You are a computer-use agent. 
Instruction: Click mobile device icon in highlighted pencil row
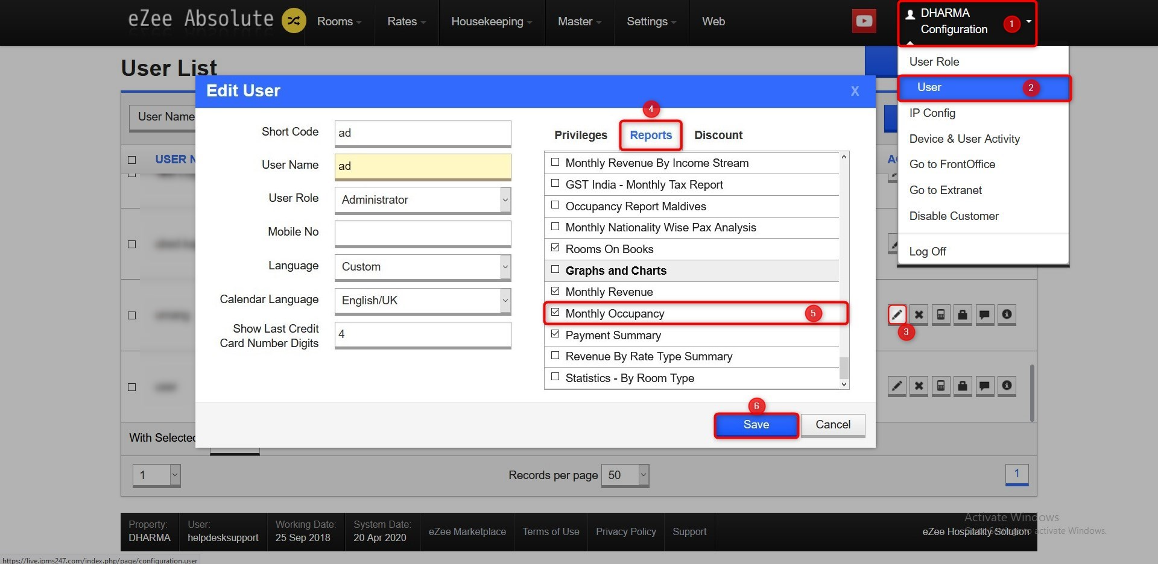point(941,315)
